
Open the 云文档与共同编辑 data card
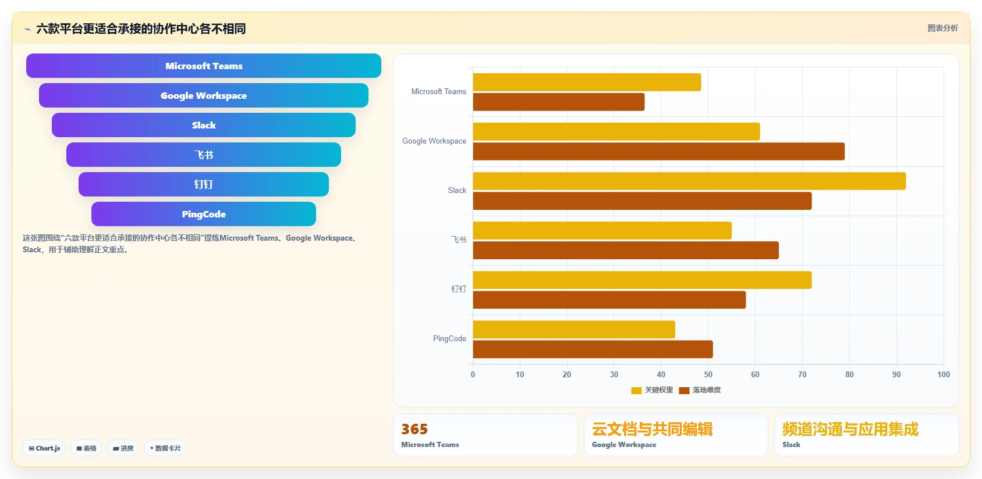click(676, 435)
